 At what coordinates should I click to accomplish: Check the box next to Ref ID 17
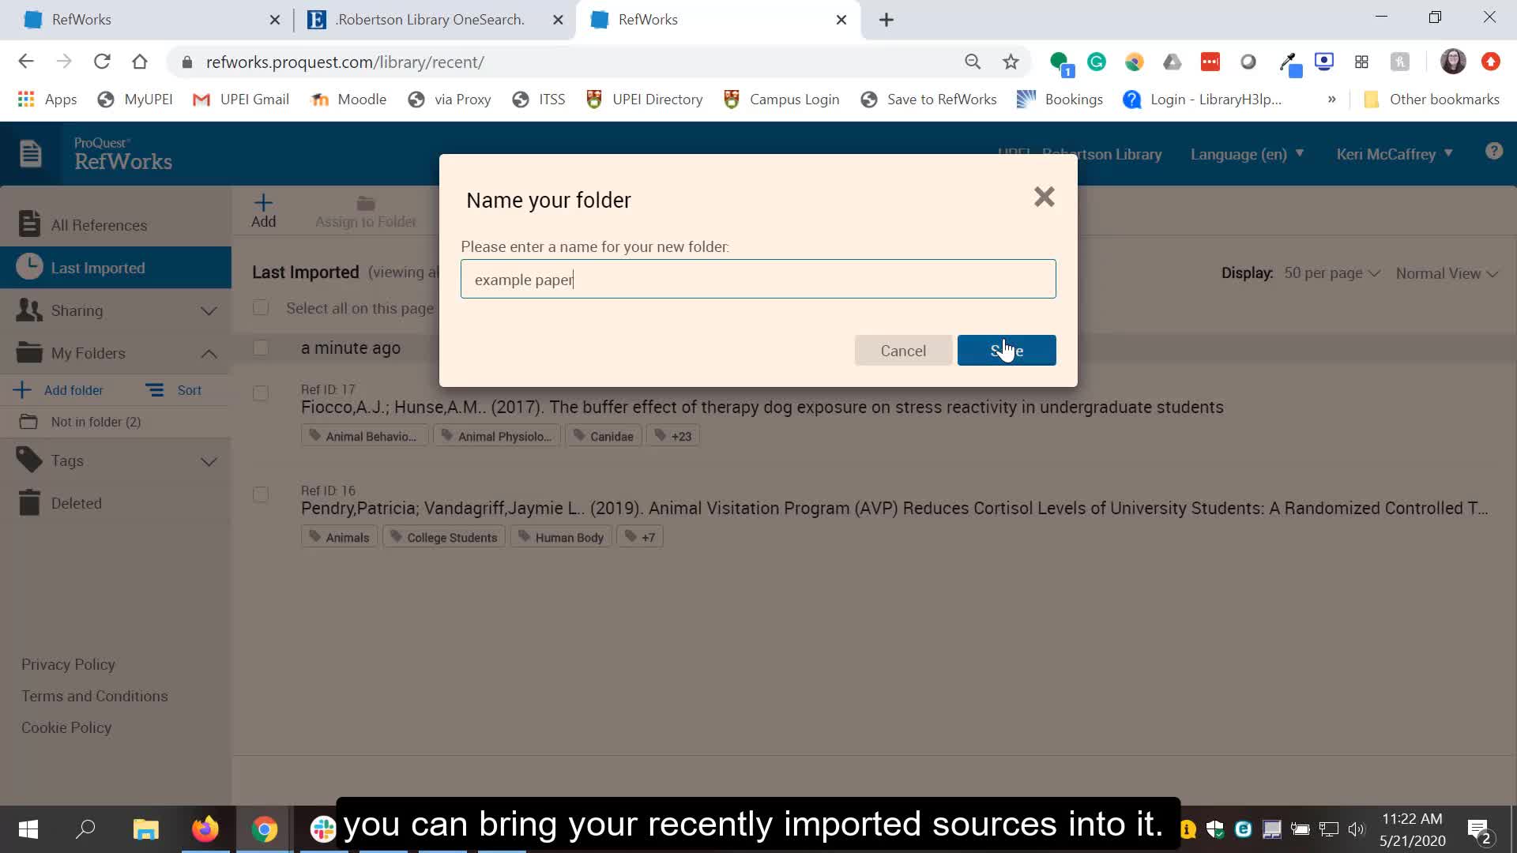click(x=260, y=393)
